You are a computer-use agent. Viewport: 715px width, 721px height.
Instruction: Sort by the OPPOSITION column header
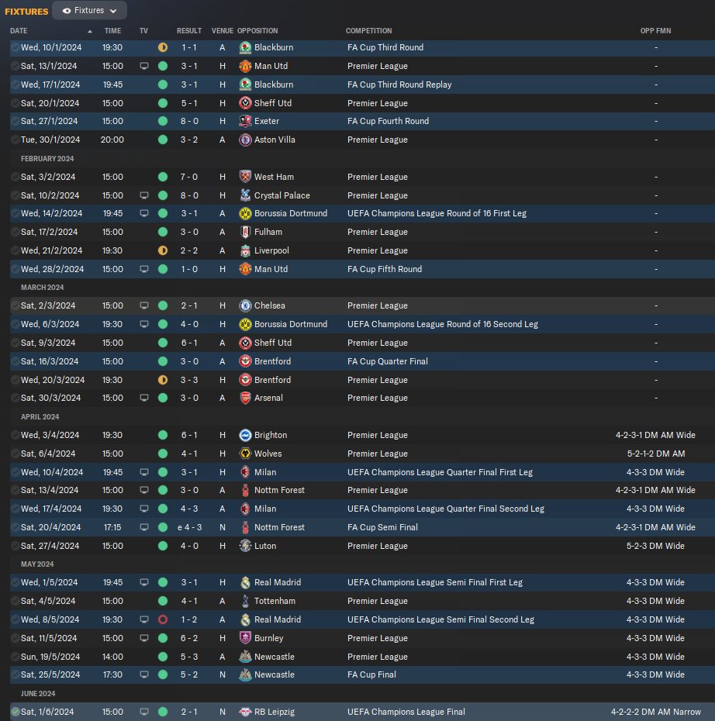click(257, 31)
